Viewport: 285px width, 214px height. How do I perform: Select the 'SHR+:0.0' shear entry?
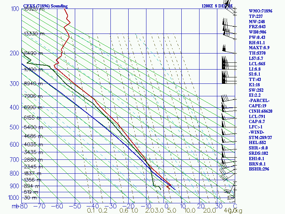pyautogui.click(x=258, y=148)
